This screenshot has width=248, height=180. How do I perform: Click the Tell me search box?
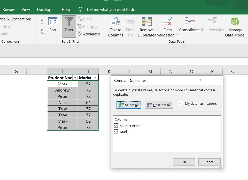point(111,10)
